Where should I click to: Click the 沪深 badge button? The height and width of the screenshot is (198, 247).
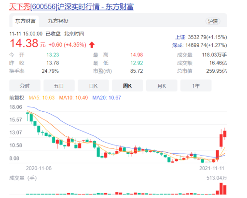213,21
